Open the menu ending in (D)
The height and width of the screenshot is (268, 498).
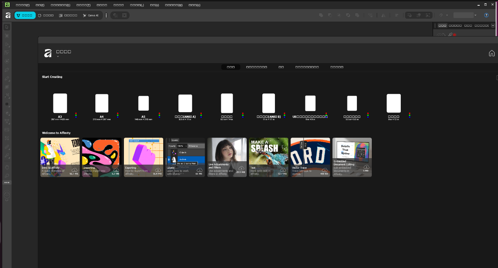click(x=60, y=5)
